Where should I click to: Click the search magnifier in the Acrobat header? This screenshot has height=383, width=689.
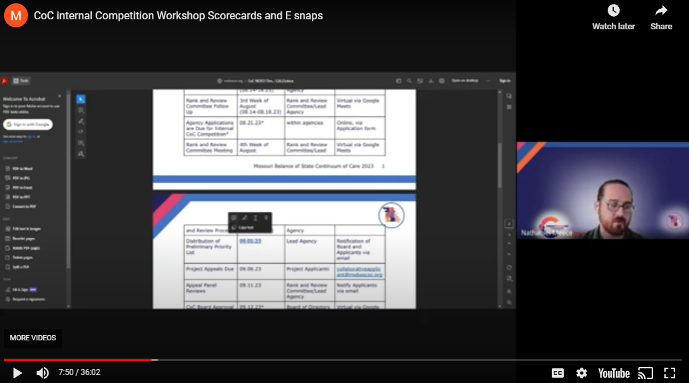409,81
